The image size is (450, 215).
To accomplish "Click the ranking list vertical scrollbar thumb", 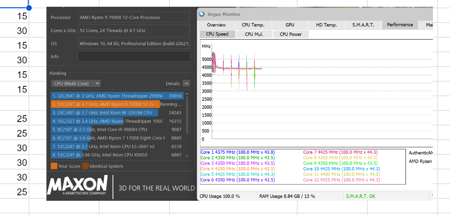I will click(187, 115).
